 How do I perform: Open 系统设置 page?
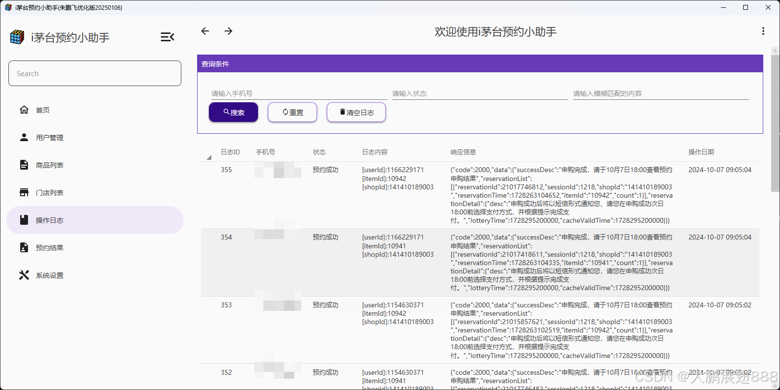[x=95, y=275]
